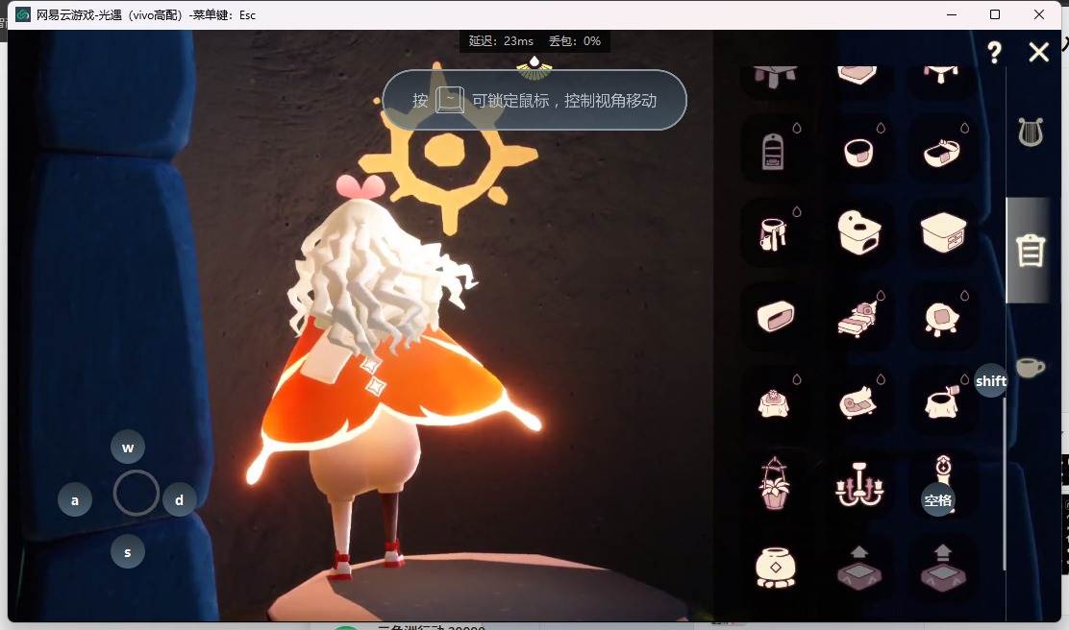This screenshot has width=1069, height=630.
Task: Tap the 空格 spacebar overlay button
Action: click(938, 500)
